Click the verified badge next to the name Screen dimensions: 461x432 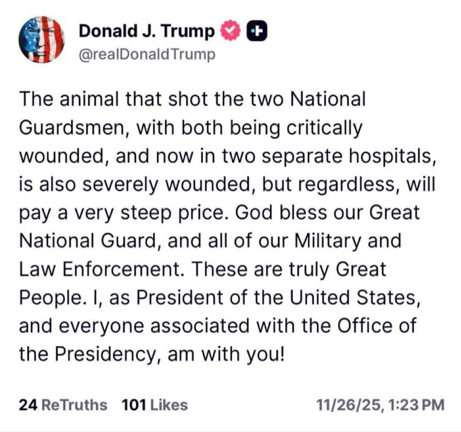[230, 30]
